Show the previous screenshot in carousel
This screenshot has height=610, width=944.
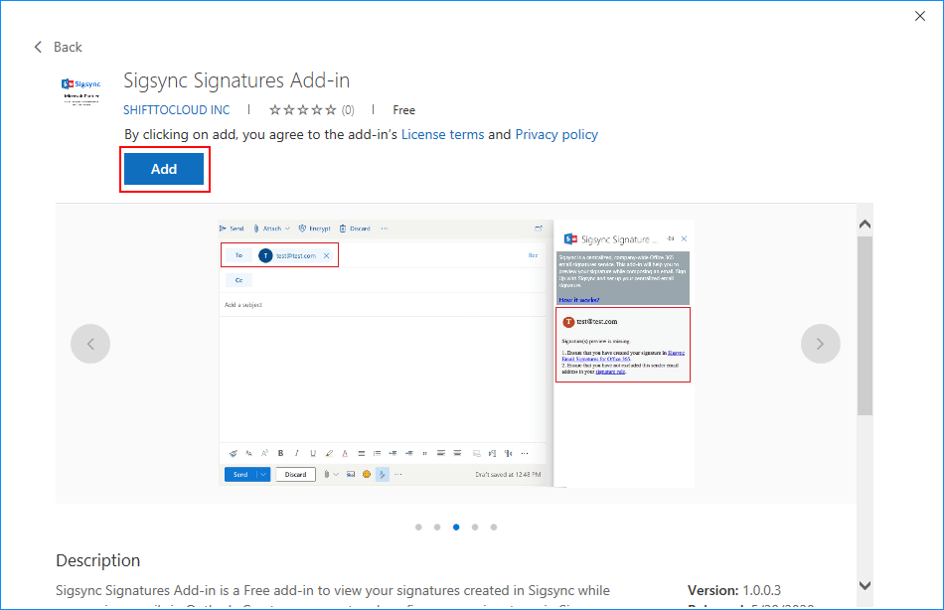click(90, 344)
